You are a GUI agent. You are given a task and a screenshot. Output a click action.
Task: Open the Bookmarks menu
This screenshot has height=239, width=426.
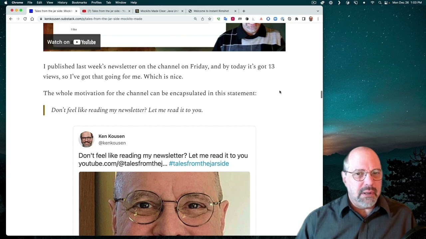click(79, 2)
